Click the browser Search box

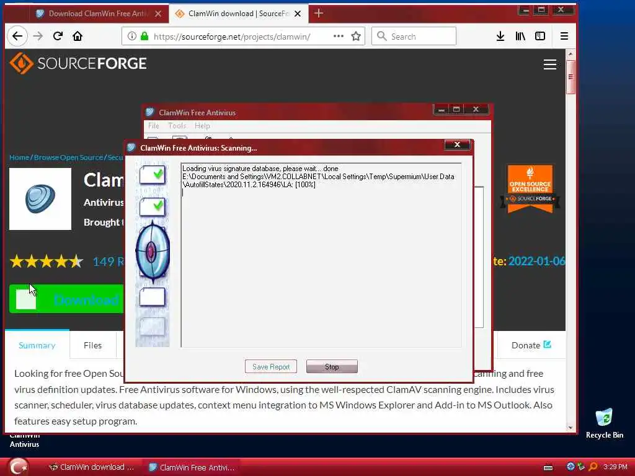414,37
